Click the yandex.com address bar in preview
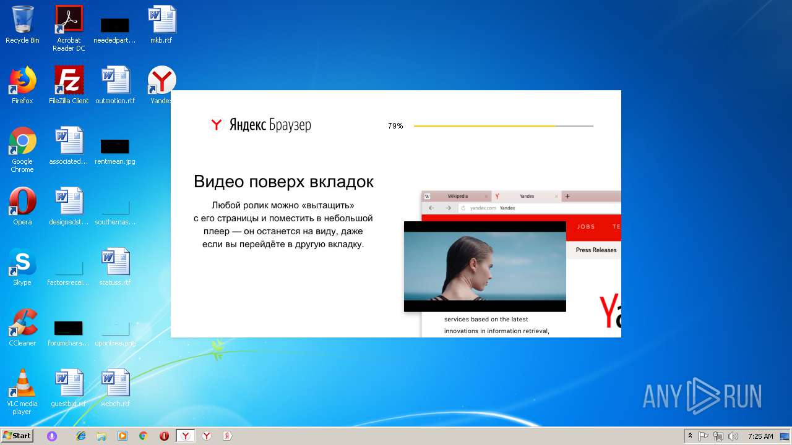Viewport: 792px width, 445px height. (540, 208)
